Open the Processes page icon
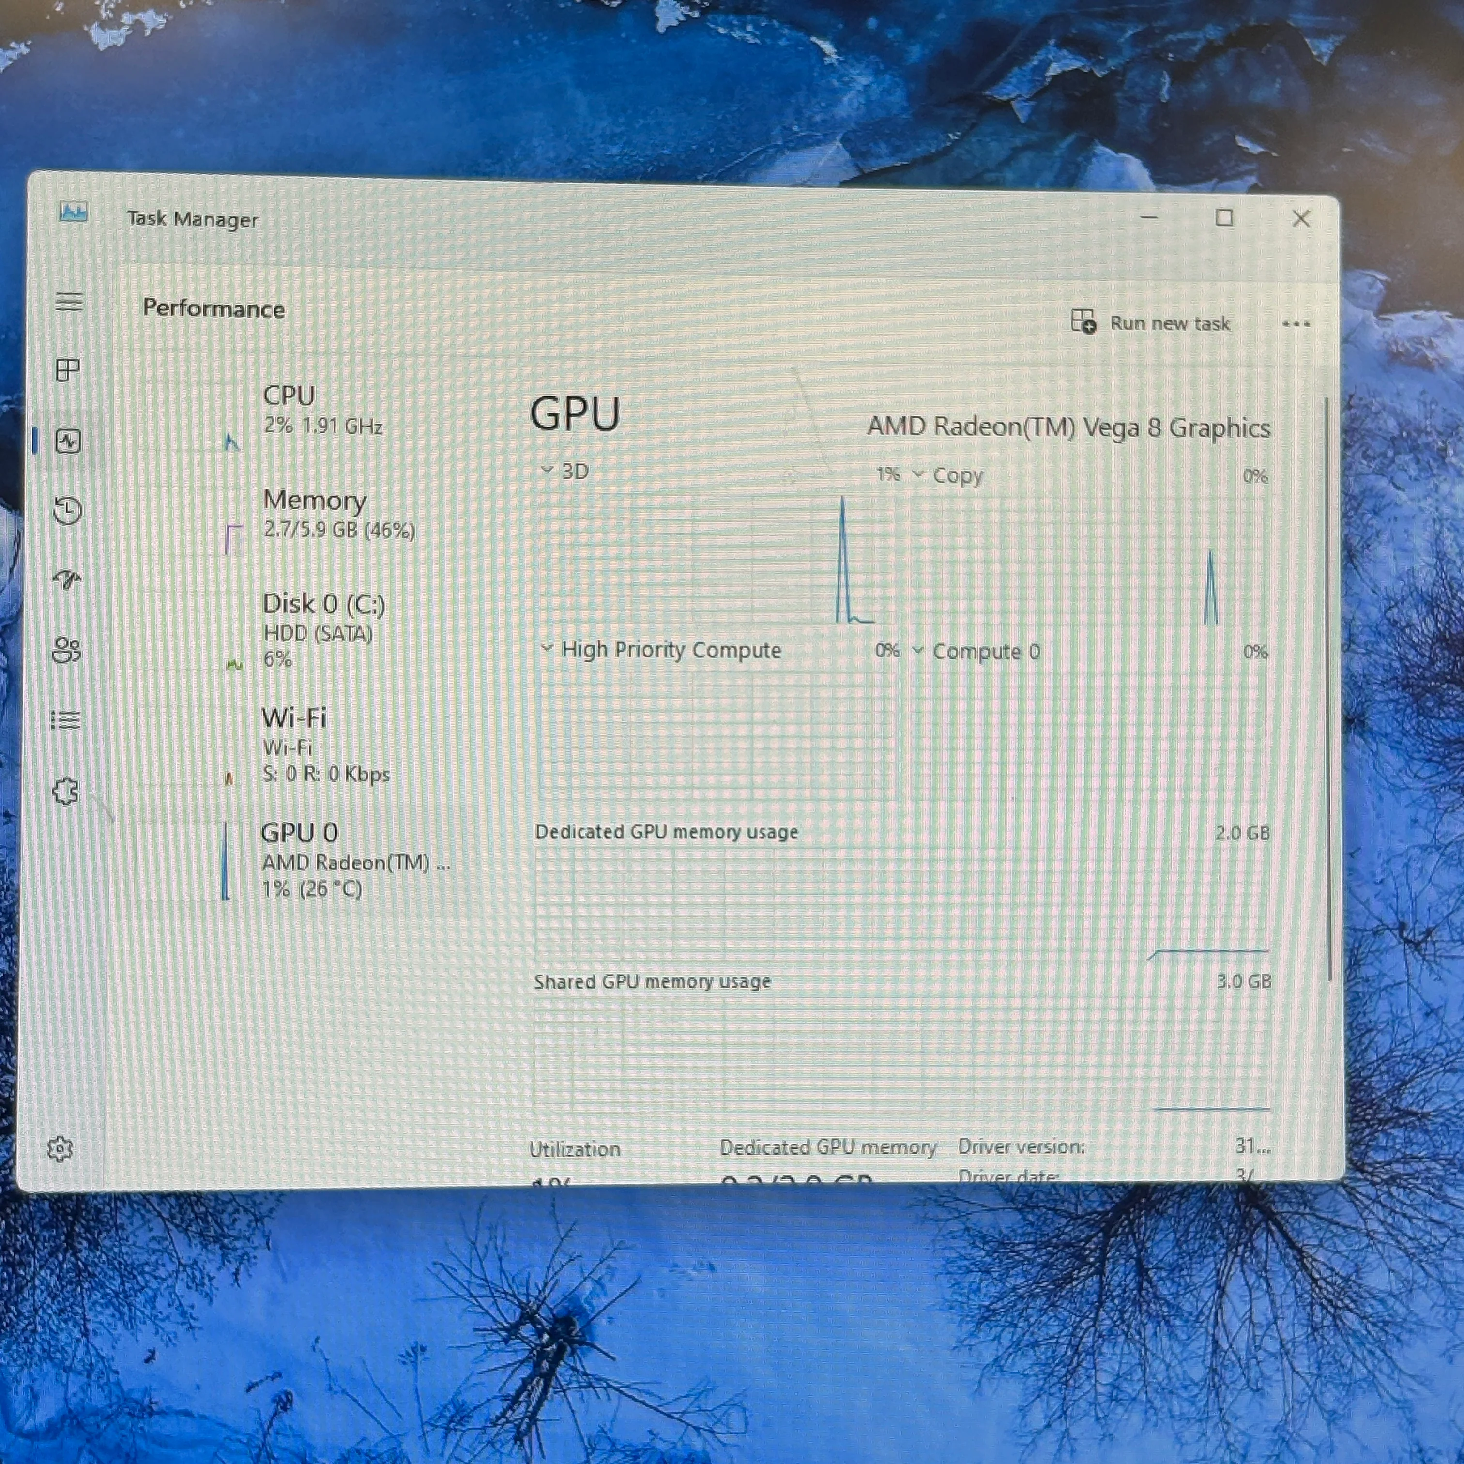Screen dimensions: 1464x1464 (x=68, y=370)
